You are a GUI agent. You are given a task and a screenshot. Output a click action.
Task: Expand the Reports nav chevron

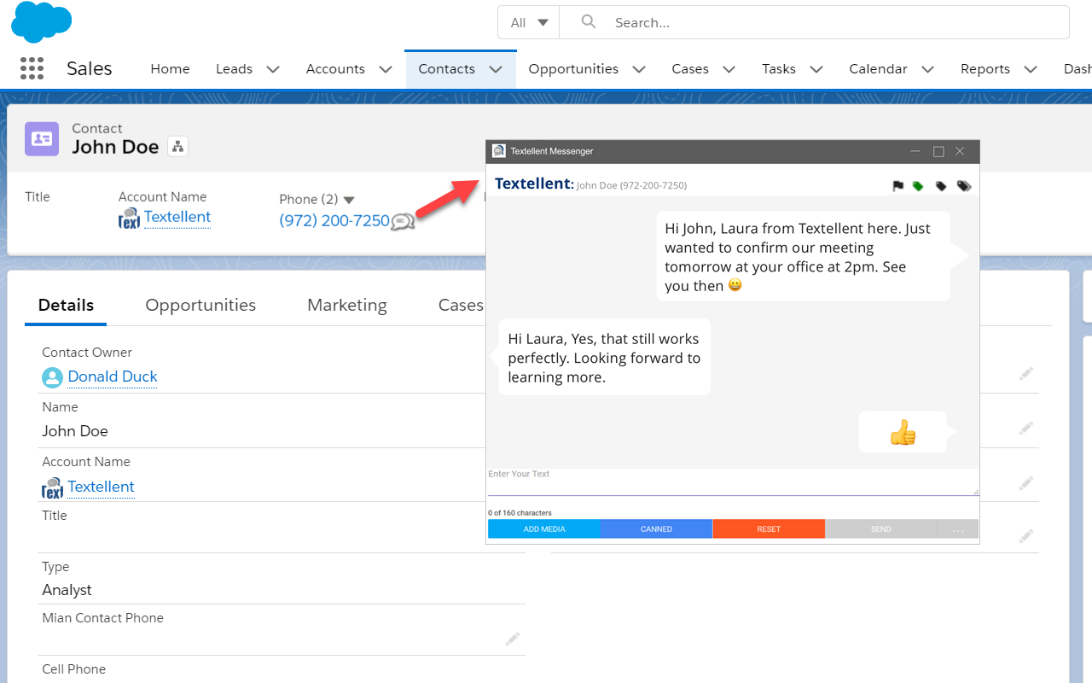click(1031, 69)
